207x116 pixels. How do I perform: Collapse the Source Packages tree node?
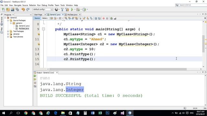coord(8,20)
